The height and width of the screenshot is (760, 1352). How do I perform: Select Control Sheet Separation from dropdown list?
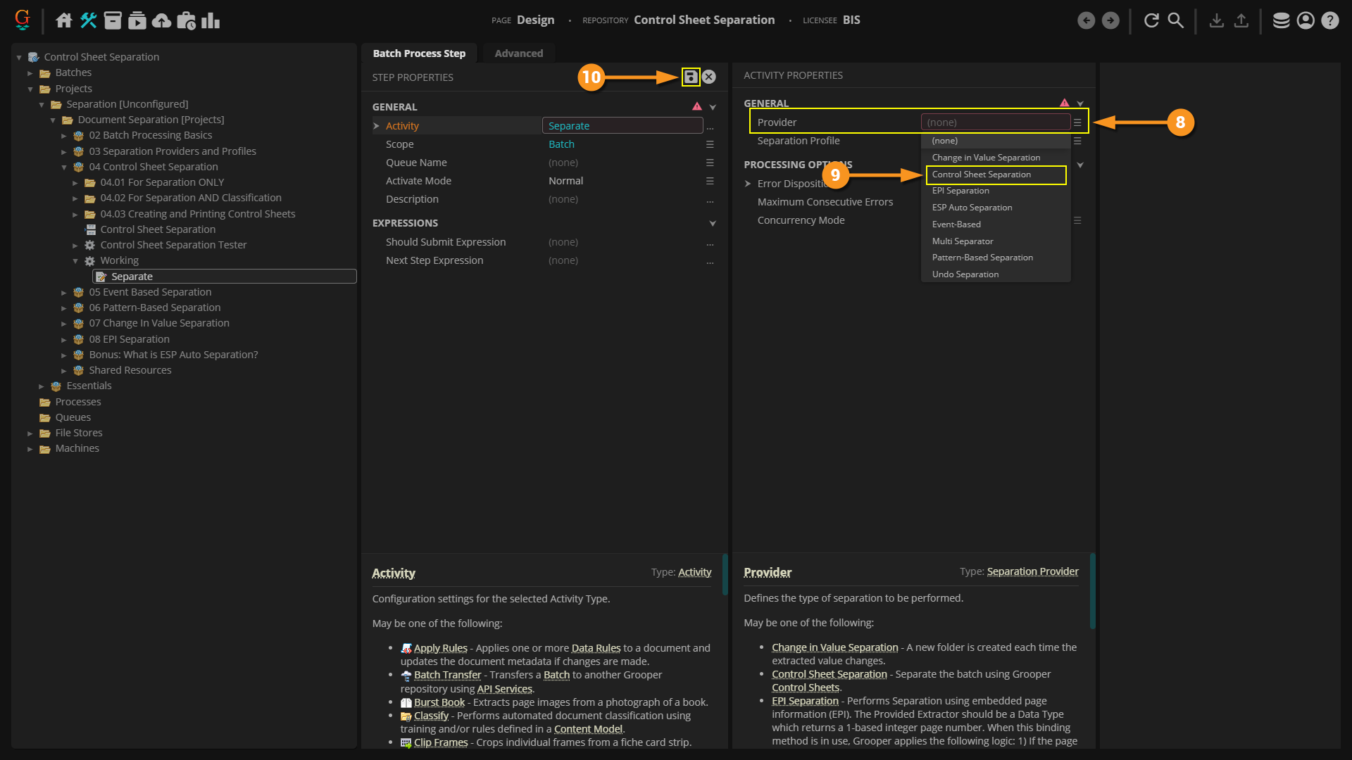(x=981, y=175)
